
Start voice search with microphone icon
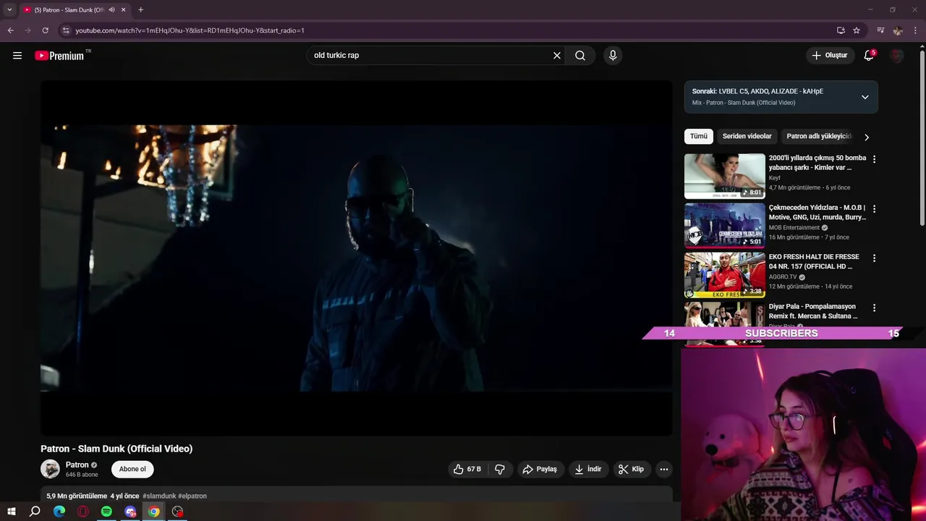pyautogui.click(x=613, y=56)
